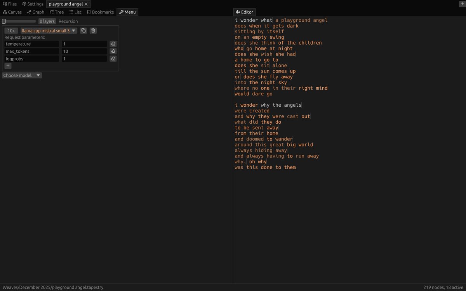Click the line 'from their home'
The height and width of the screenshot is (291, 466).
[256, 133]
